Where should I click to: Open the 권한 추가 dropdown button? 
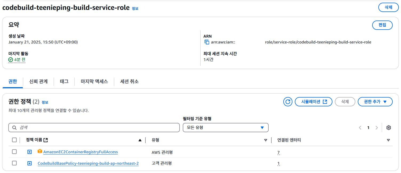375,102
